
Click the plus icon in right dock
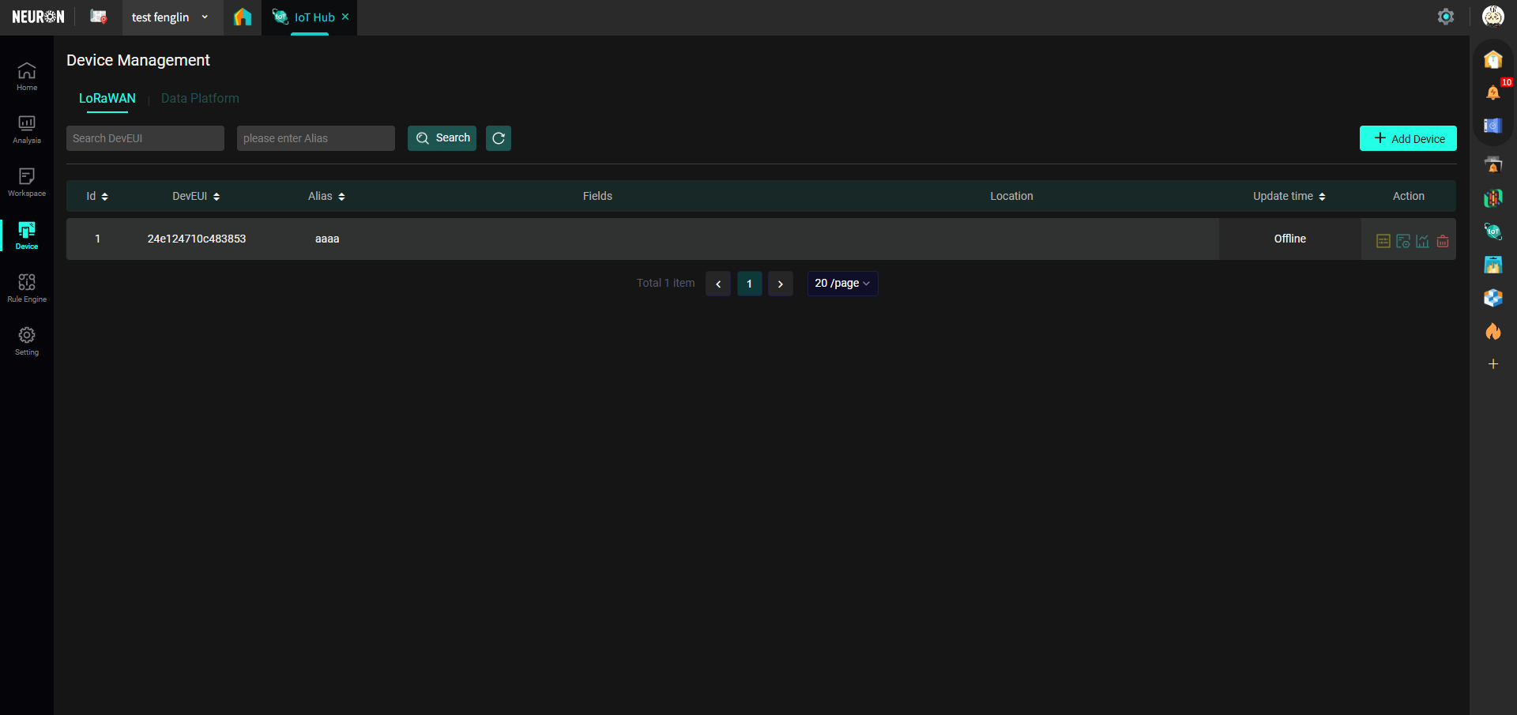click(1493, 364)
